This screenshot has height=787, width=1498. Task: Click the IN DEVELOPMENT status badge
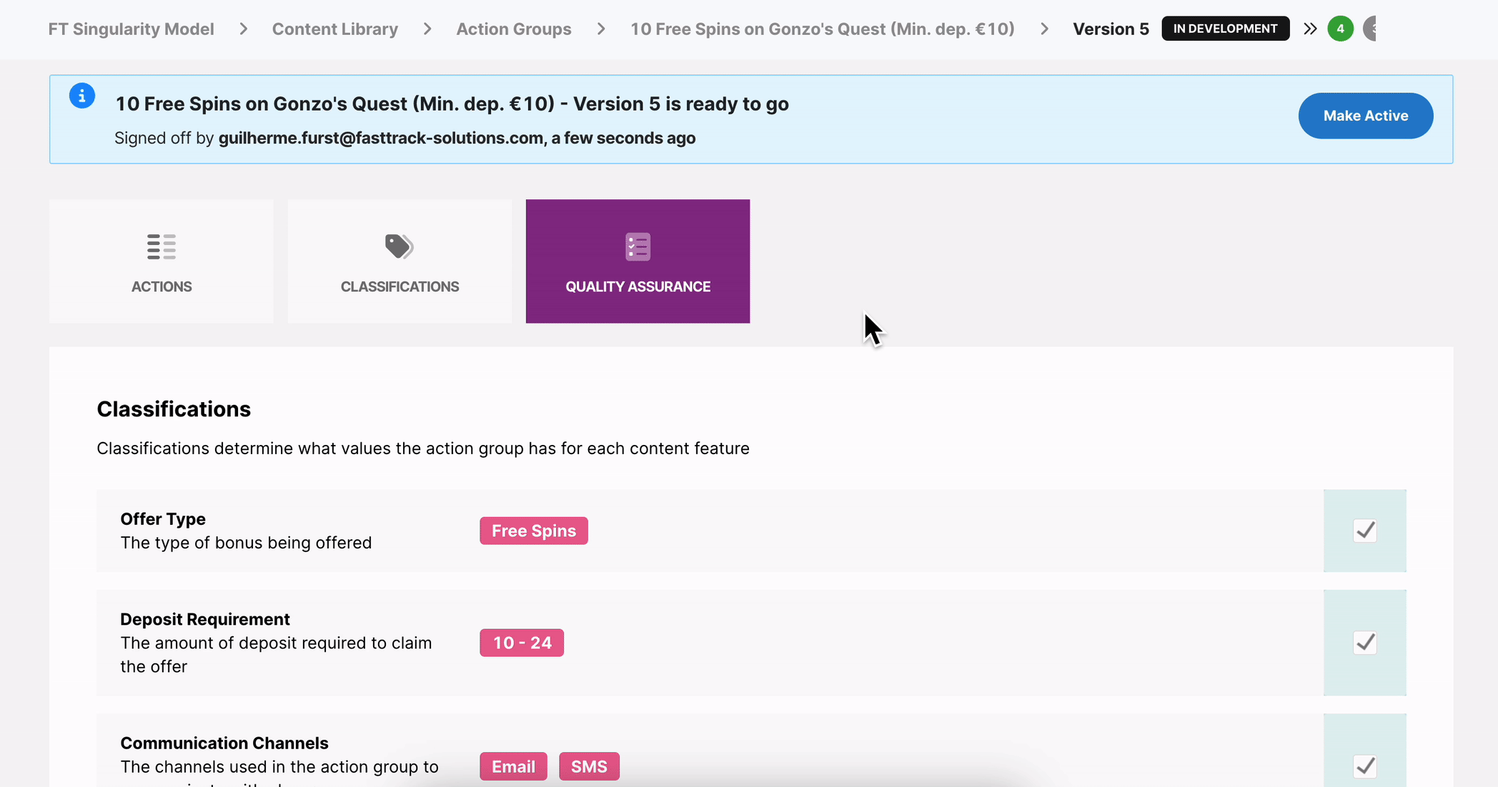pyautogui.click(x=1225, y=29)
